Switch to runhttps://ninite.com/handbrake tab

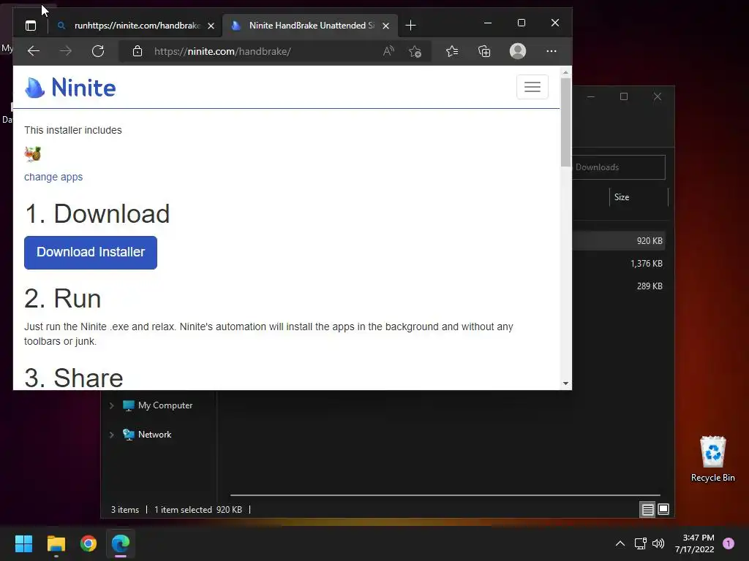click(135, 26)
